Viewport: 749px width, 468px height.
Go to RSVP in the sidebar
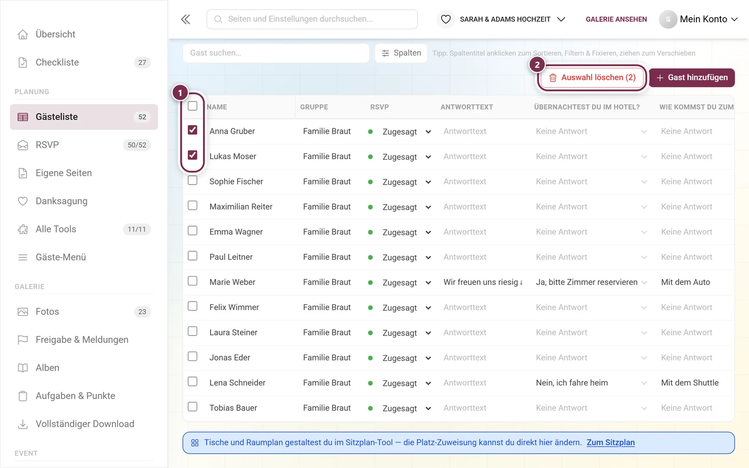84,145
